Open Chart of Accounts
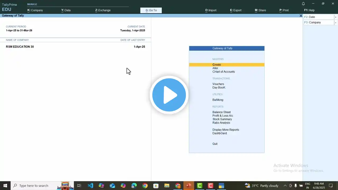 click(x=223, y=72)
